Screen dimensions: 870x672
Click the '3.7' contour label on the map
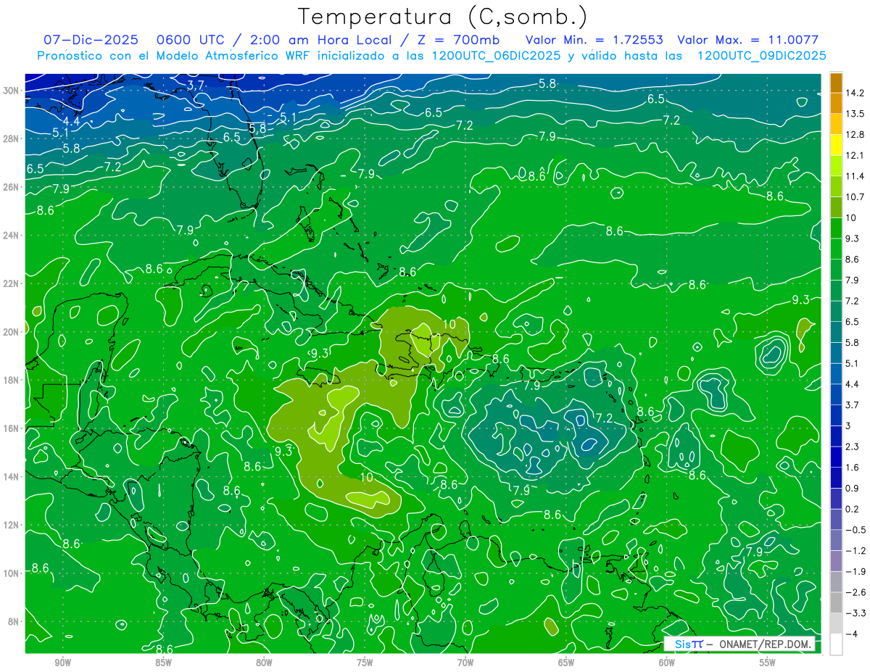tap(196, 85)
